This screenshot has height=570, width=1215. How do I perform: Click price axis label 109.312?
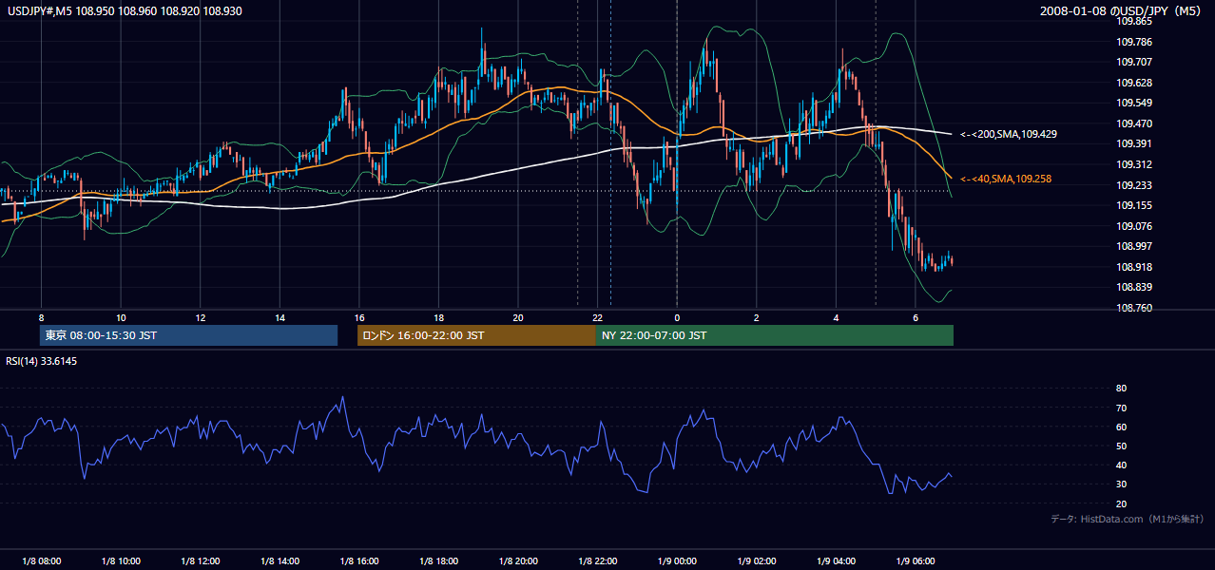[1134, 164]
